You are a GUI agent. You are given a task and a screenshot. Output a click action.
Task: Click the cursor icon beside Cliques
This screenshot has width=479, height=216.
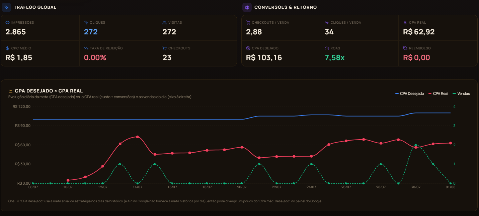[x=86, y=23]
